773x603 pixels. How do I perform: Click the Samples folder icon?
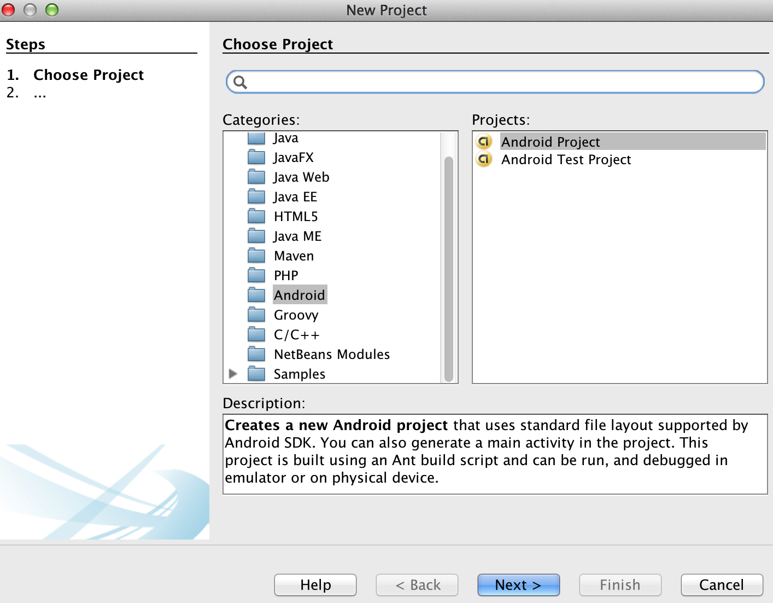[x=256, y=374]
